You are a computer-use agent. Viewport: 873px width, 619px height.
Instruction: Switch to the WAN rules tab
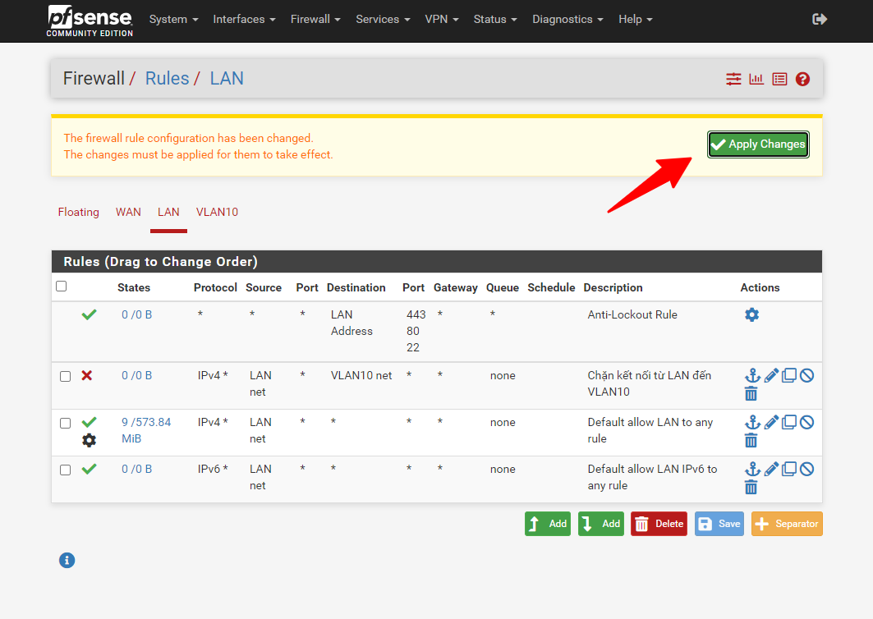[x=128, y=212]
